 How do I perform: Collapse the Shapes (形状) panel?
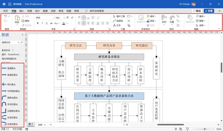(23, 35)
